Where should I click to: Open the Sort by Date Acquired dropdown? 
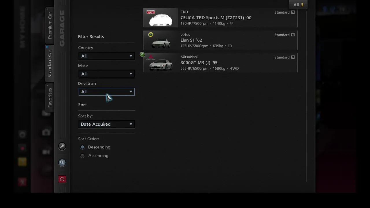coord(107,124)
